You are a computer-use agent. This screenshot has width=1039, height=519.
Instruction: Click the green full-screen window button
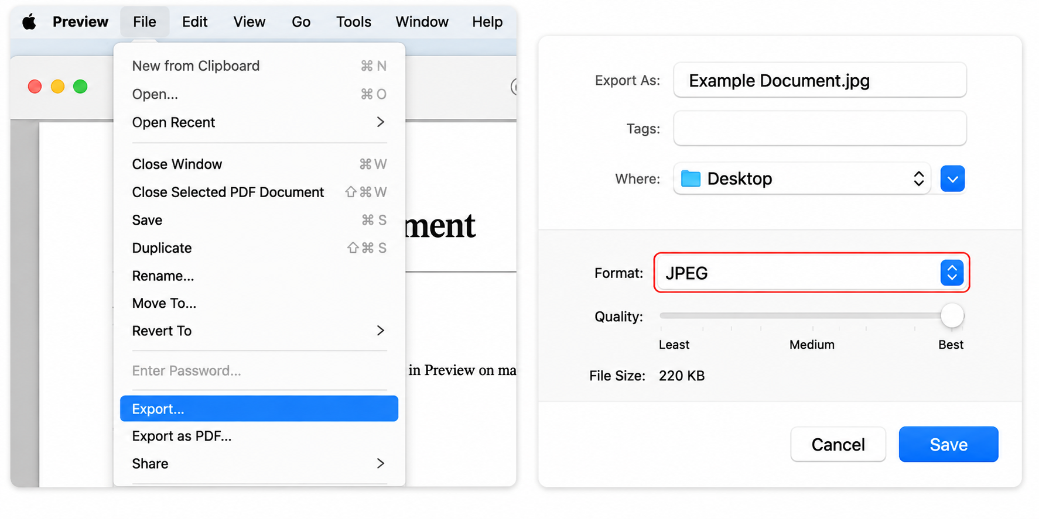[x=80, y=87]
